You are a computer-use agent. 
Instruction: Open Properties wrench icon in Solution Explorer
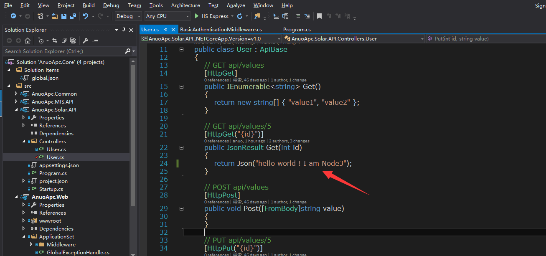[86, 41]
